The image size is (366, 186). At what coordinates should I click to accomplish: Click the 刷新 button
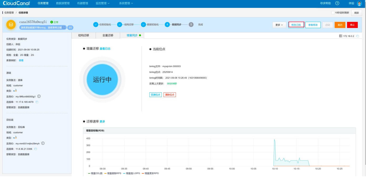pyautogui.click(x=357, y=13)
